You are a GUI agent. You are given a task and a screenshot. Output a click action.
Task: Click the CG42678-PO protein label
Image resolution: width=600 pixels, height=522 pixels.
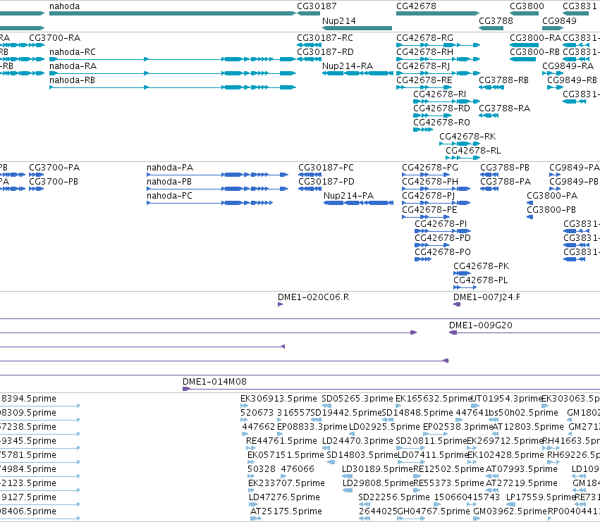pyautogui.click(x=443, y=252)
